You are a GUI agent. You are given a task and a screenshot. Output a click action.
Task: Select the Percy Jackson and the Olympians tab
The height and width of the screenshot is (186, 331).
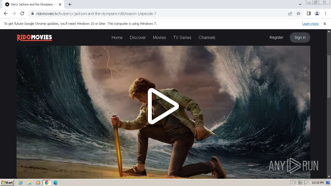coord(33,4)
